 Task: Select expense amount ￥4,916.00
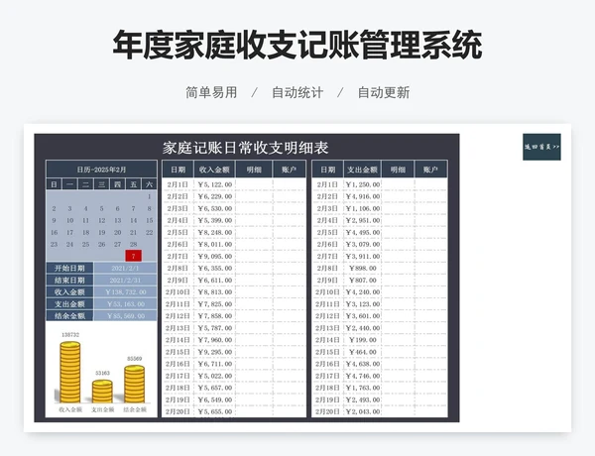(x=362, y=196)
